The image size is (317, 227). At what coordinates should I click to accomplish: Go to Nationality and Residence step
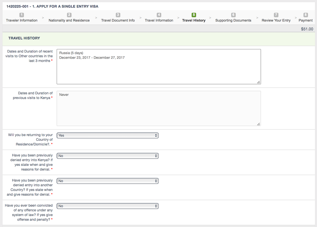point(69,20)
